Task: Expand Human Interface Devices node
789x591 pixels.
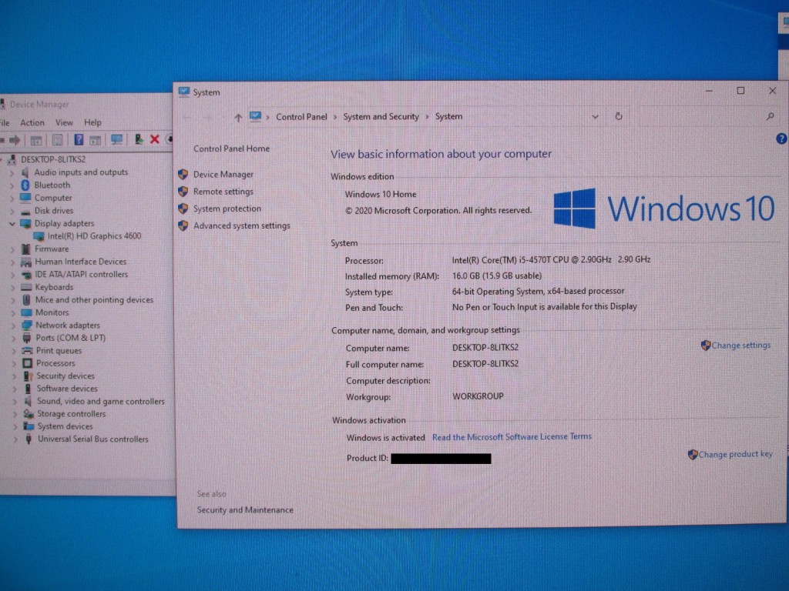Action: (12, 262)
